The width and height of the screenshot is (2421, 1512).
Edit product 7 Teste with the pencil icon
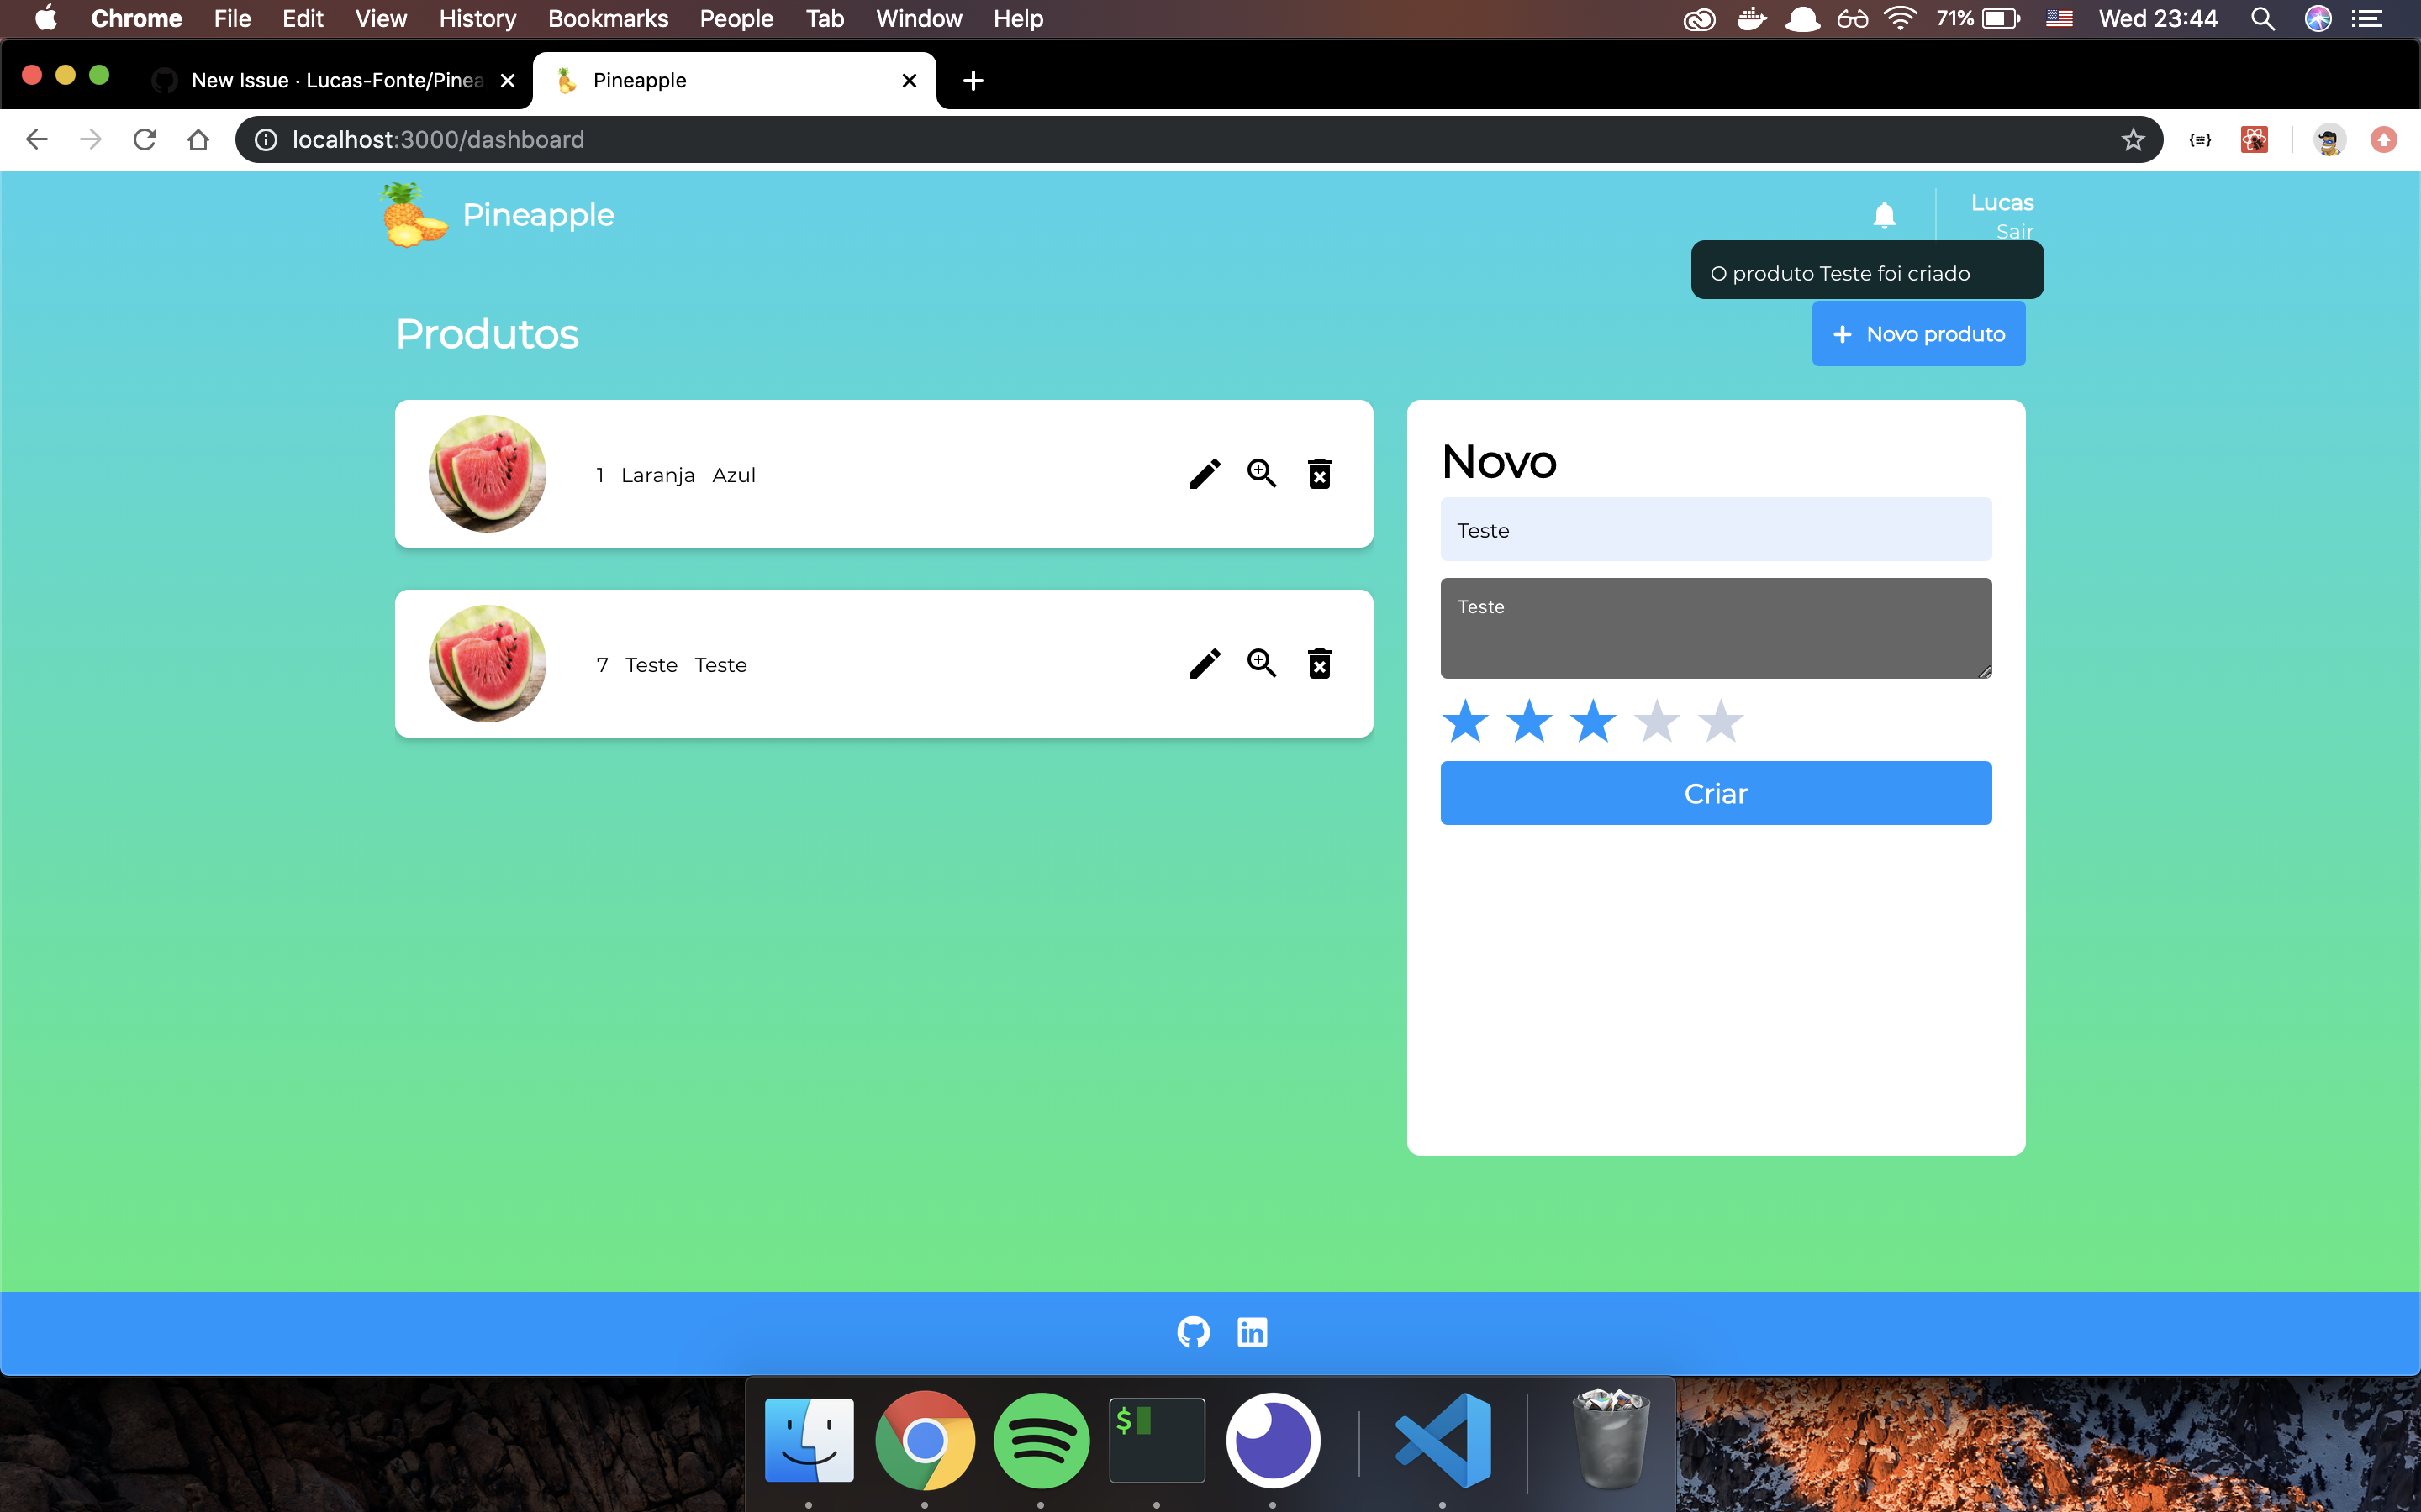(1205, 663)
